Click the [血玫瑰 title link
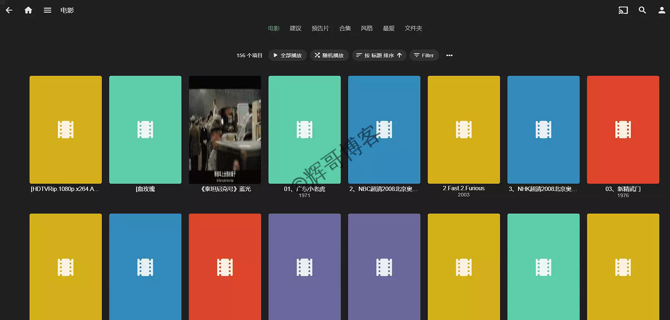Image resolution: width=670 pixels, height=320 pixels. pos(145,189)
